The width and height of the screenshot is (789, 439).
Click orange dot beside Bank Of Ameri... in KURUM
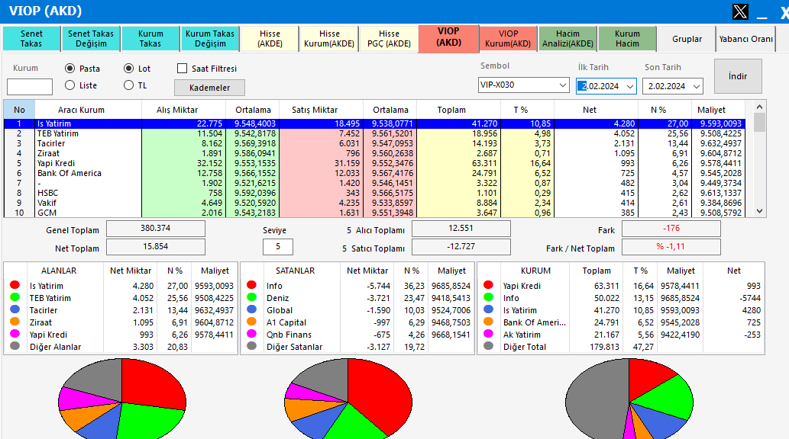click(488, 322)
